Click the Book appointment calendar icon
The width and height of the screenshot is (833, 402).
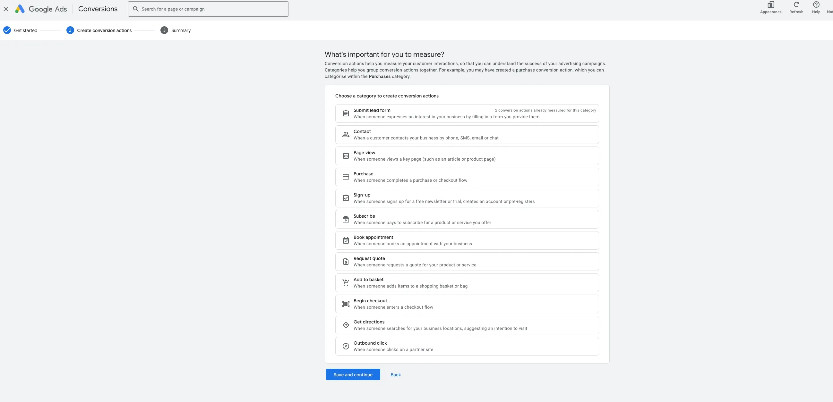(346, 240)
